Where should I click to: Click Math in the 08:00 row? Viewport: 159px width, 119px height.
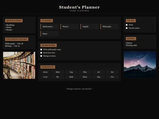[x=58, y=72]
